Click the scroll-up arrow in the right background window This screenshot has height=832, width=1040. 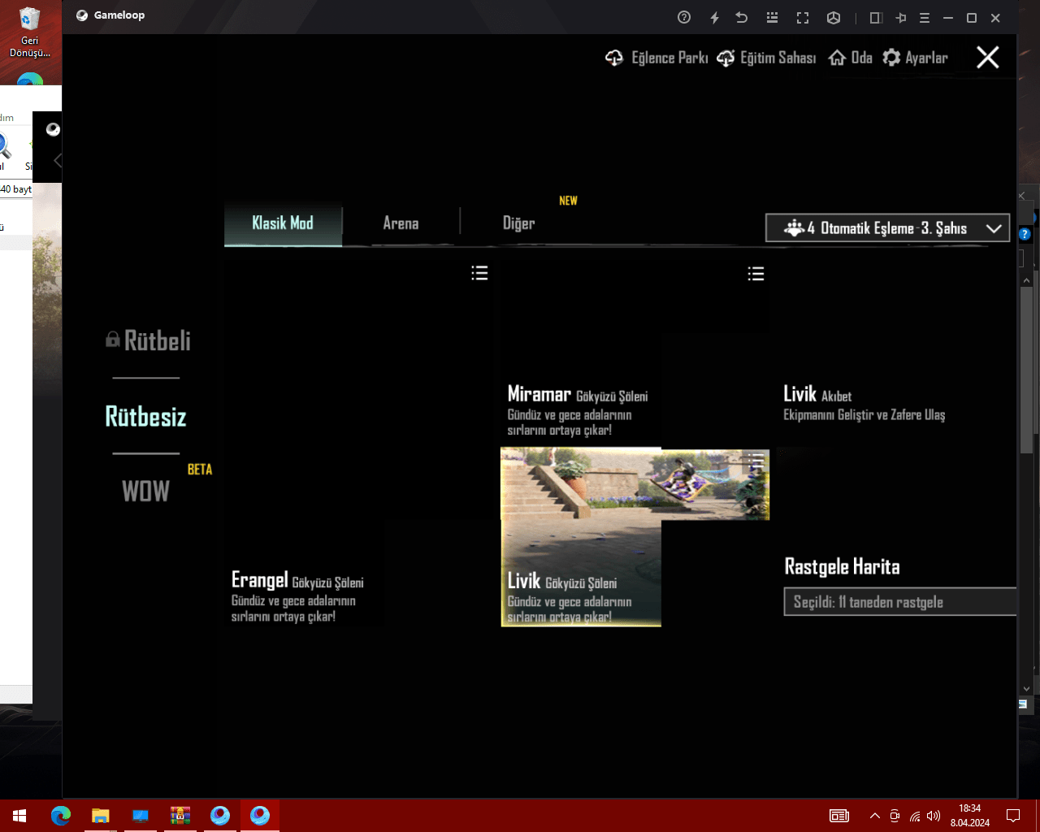(1027, 280)
